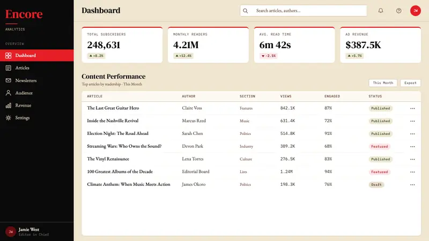
Task: Sort by the AUTHOR column header
Action: pyautogui.click(x=189, y=96)
